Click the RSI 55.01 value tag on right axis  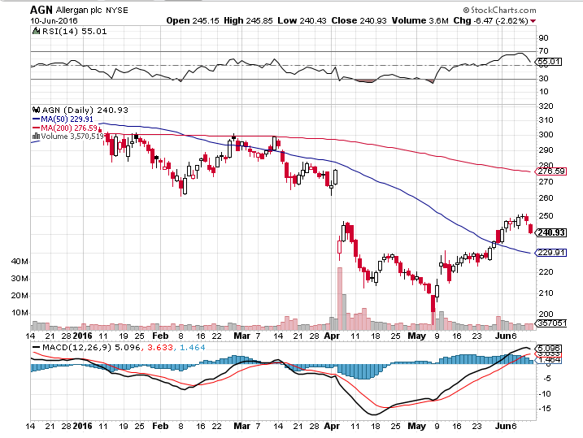click(x=549, y=62)
